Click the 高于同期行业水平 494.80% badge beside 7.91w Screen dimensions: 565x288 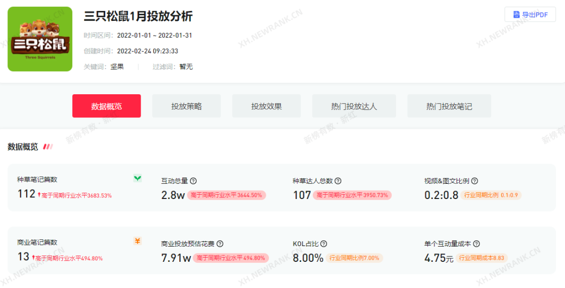coord(231,258)
